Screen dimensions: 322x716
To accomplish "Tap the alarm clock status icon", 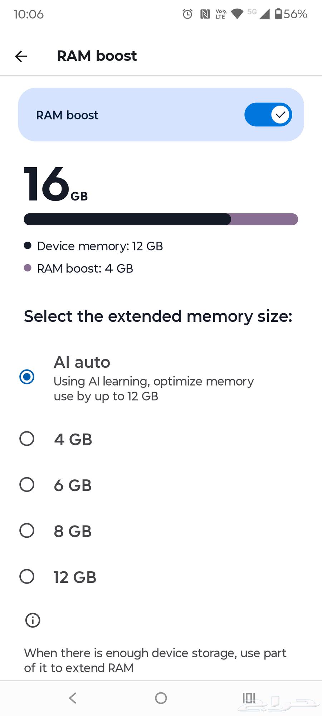I will pyautogui.click(x=187, y=14).
